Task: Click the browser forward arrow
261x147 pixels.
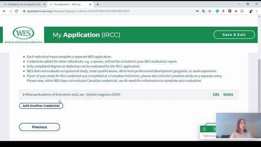Action: click(10, 11)
